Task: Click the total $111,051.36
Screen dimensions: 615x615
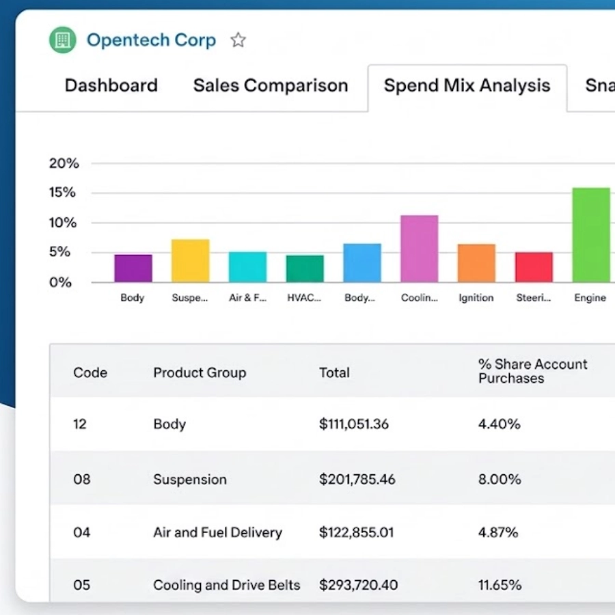Action: pyautogui.click(x=354, y=424)
